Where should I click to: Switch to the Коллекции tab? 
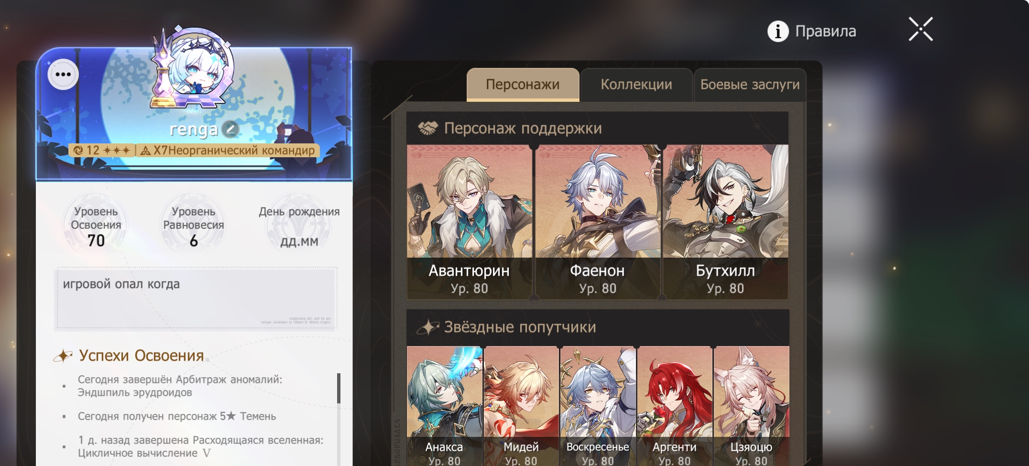coord(636,85)
